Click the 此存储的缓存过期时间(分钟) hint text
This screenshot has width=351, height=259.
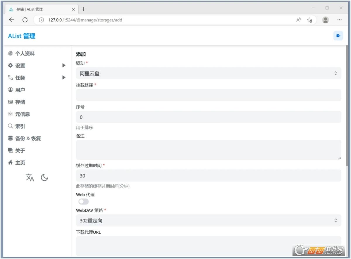[x=103, y=186]
